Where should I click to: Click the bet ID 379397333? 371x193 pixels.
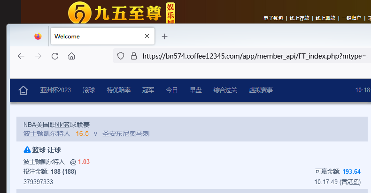pyautogui.click(x=38, y=182)
